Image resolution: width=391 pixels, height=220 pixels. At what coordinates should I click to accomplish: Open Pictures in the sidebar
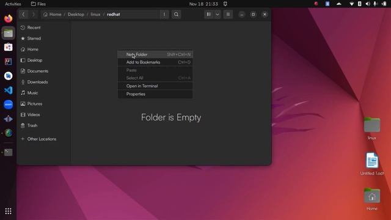(43, 104)
